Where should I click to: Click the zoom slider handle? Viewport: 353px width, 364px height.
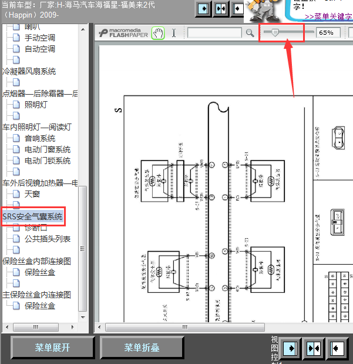[x=275, y=33]
